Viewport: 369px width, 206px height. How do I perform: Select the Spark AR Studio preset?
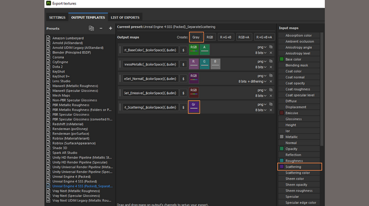click(x=65, y=152)
